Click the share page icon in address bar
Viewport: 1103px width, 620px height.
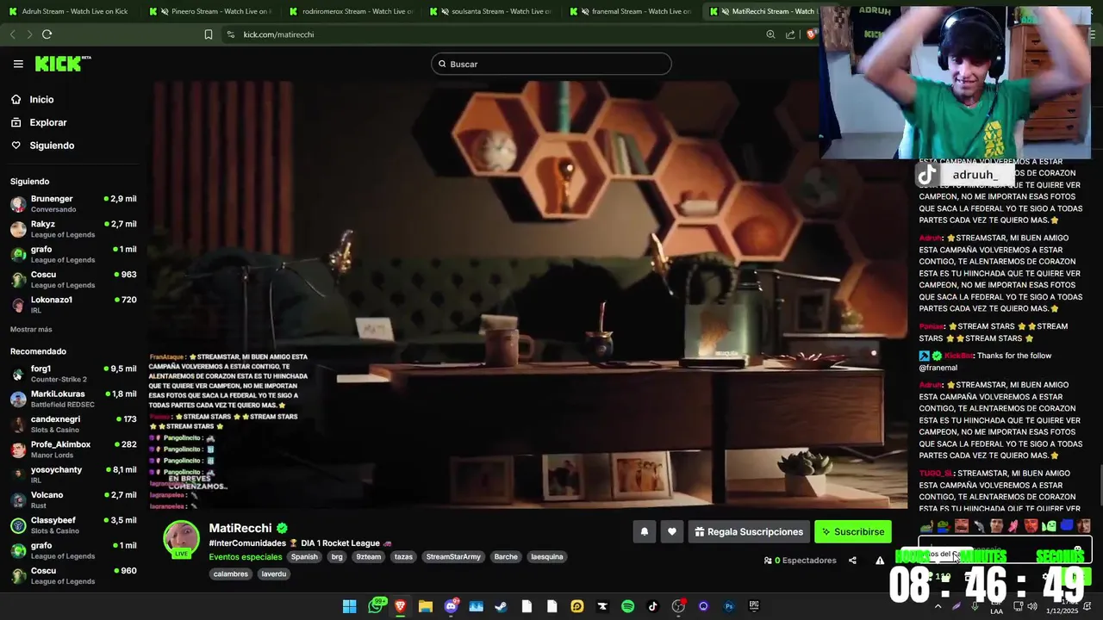pos(790,34)
